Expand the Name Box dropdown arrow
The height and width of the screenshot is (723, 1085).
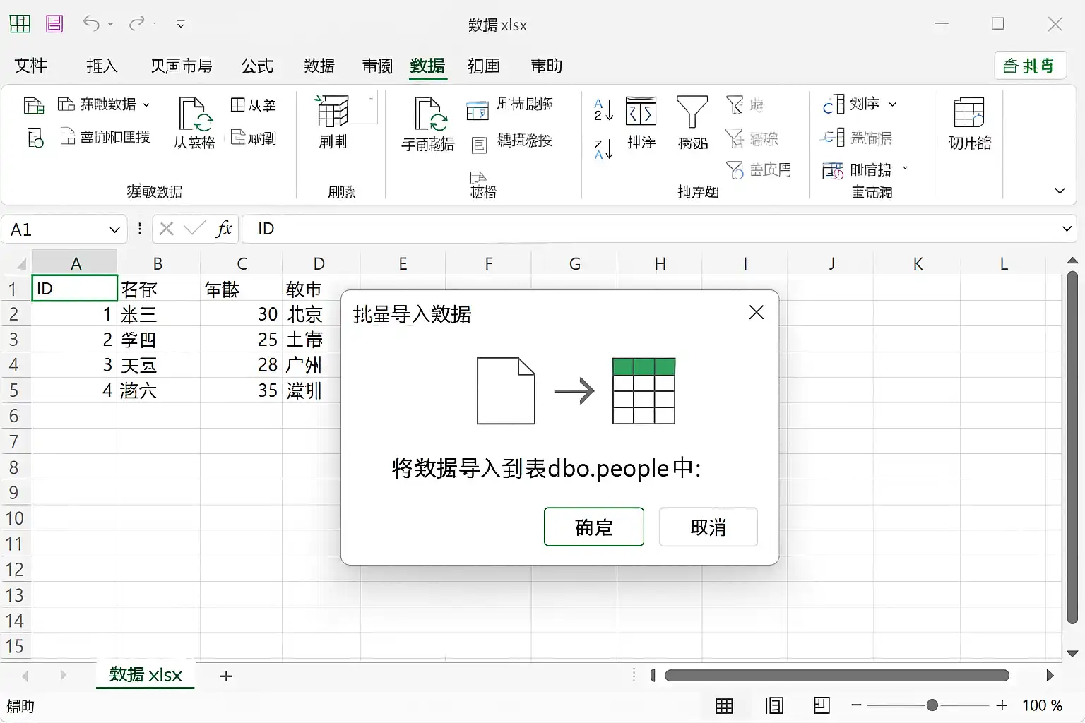(114, 229)
